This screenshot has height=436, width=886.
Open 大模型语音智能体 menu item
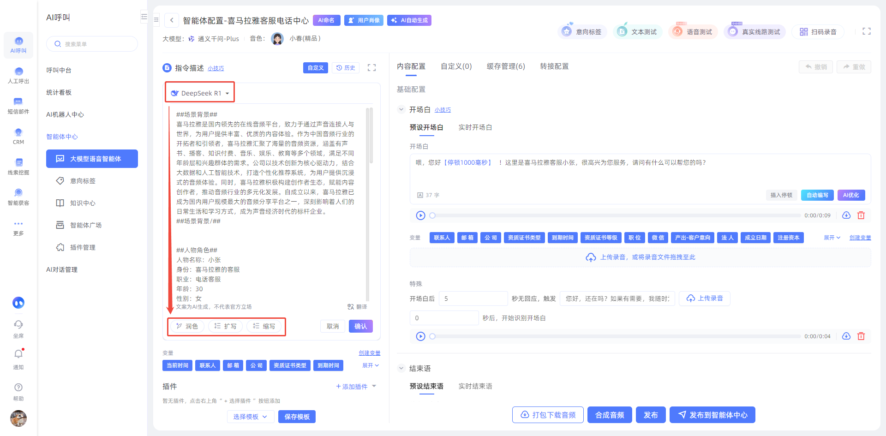92,159
